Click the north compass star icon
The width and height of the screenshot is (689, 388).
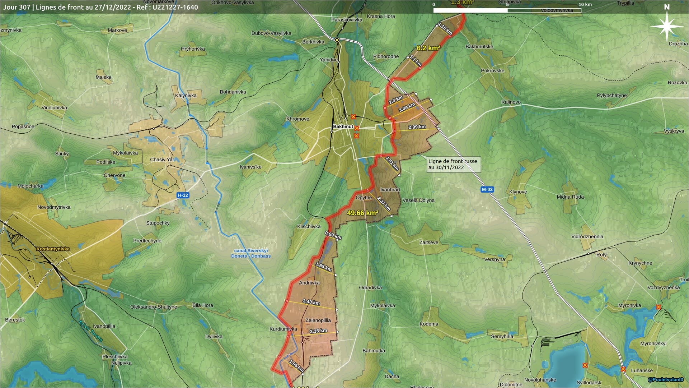pos(667,27)
